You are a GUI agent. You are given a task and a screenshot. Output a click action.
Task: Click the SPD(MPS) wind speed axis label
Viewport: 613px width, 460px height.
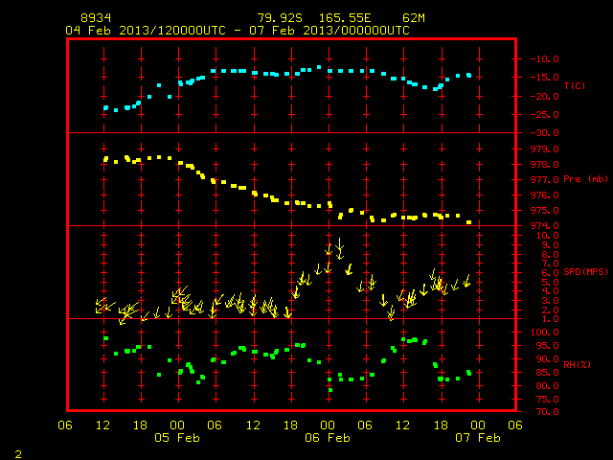point(585,272)
